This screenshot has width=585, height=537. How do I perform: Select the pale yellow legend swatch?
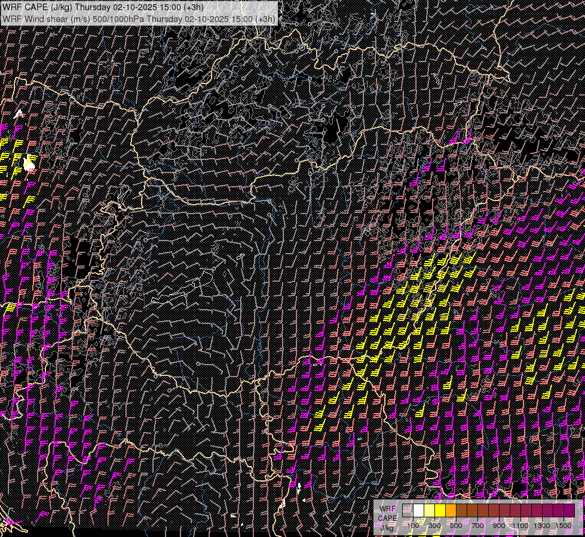click(429, 511)
